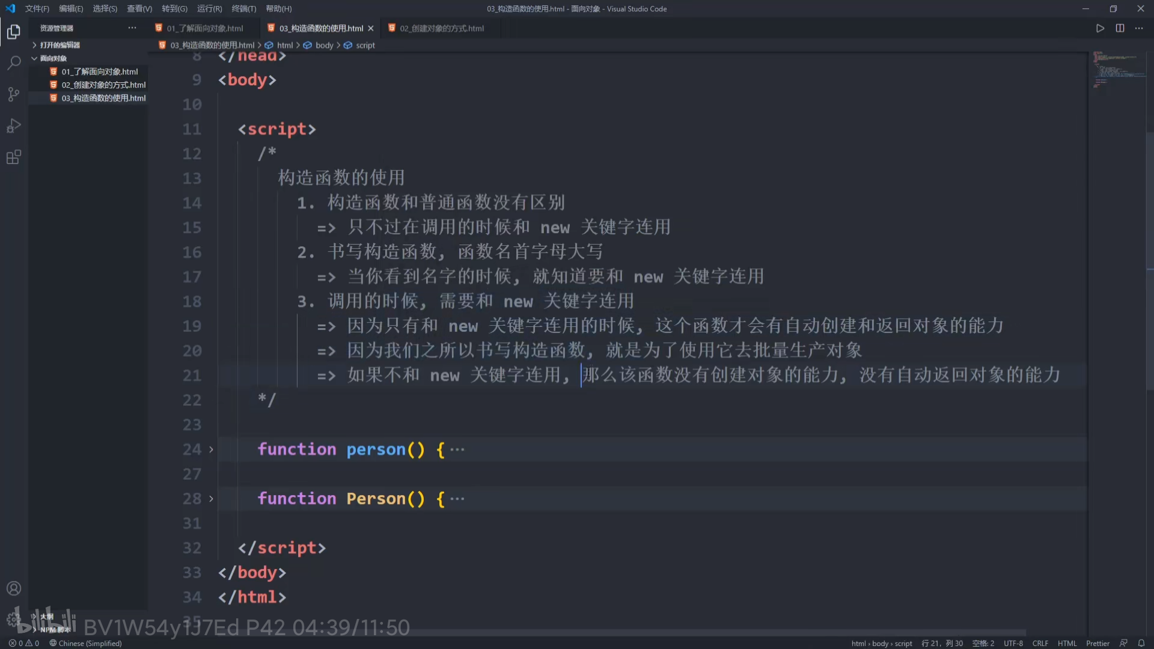Open notifications bell in status bar
This screenshot has width=1154, height=649.
1141,643
